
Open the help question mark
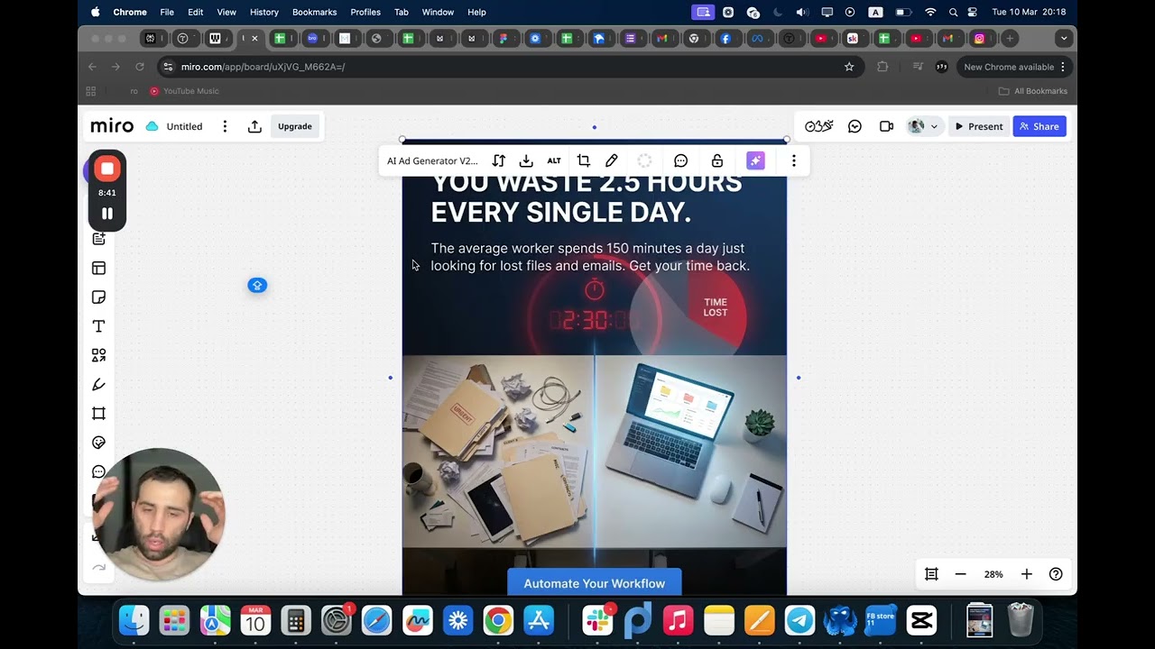1056,574
